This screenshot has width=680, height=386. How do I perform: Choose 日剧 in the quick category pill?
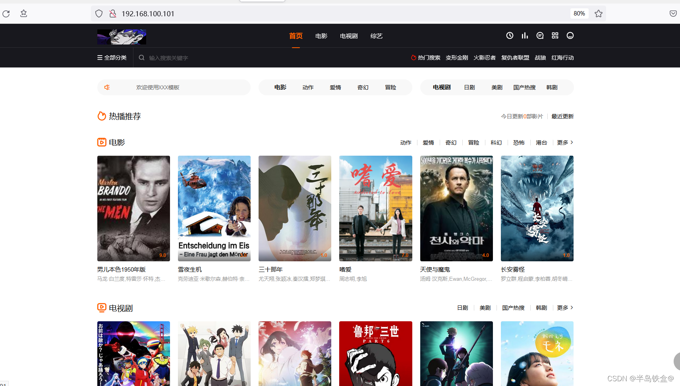pos(469,87)
